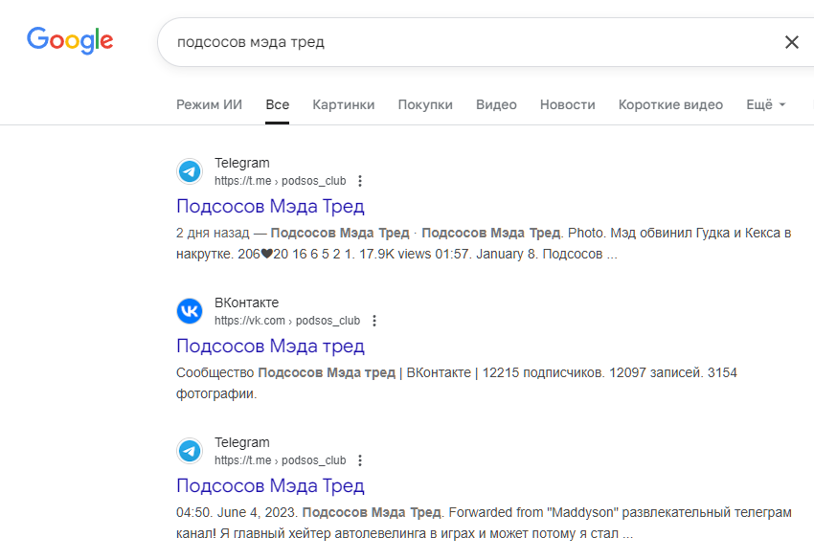Click the ВКонтакте site name text

246,302
